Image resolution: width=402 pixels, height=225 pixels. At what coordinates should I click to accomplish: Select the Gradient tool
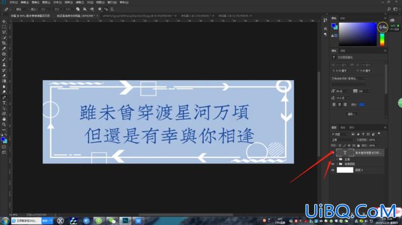tap(4, 81)
